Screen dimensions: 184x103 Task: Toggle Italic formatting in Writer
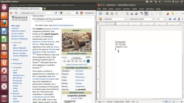point(175,19)
